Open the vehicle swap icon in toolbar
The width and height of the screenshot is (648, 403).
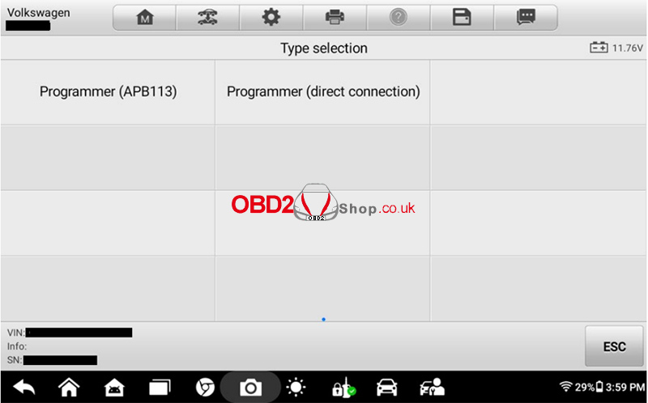[x=208, y=18]
